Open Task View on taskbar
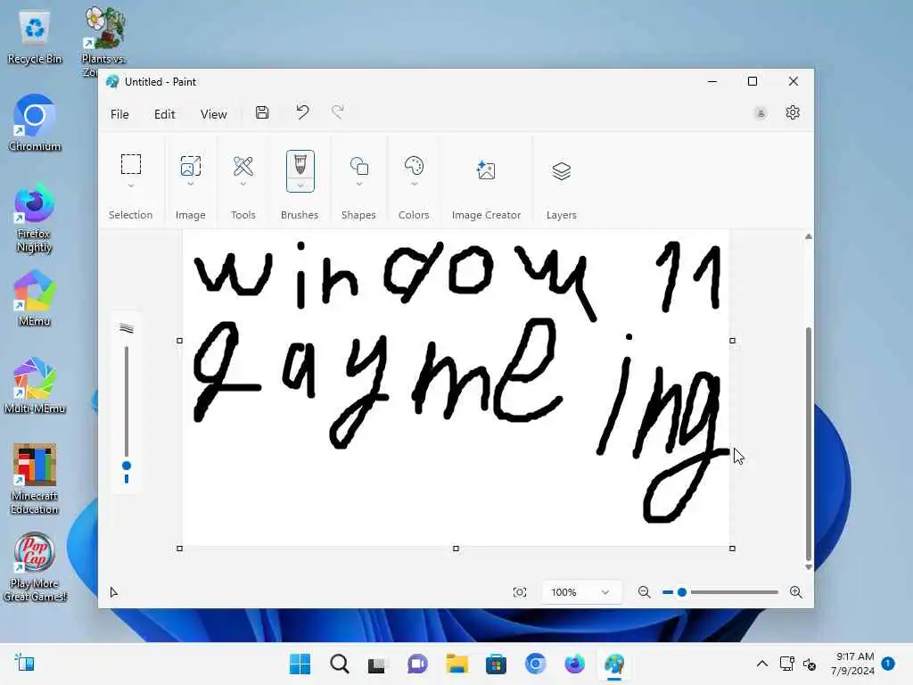Screen dimensions: 913x685 (x=377, y=664)
